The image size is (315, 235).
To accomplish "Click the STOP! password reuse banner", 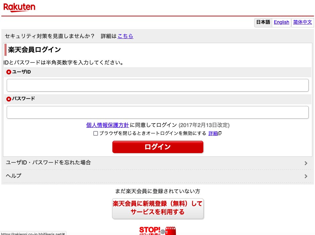I will tap(157, 231).
